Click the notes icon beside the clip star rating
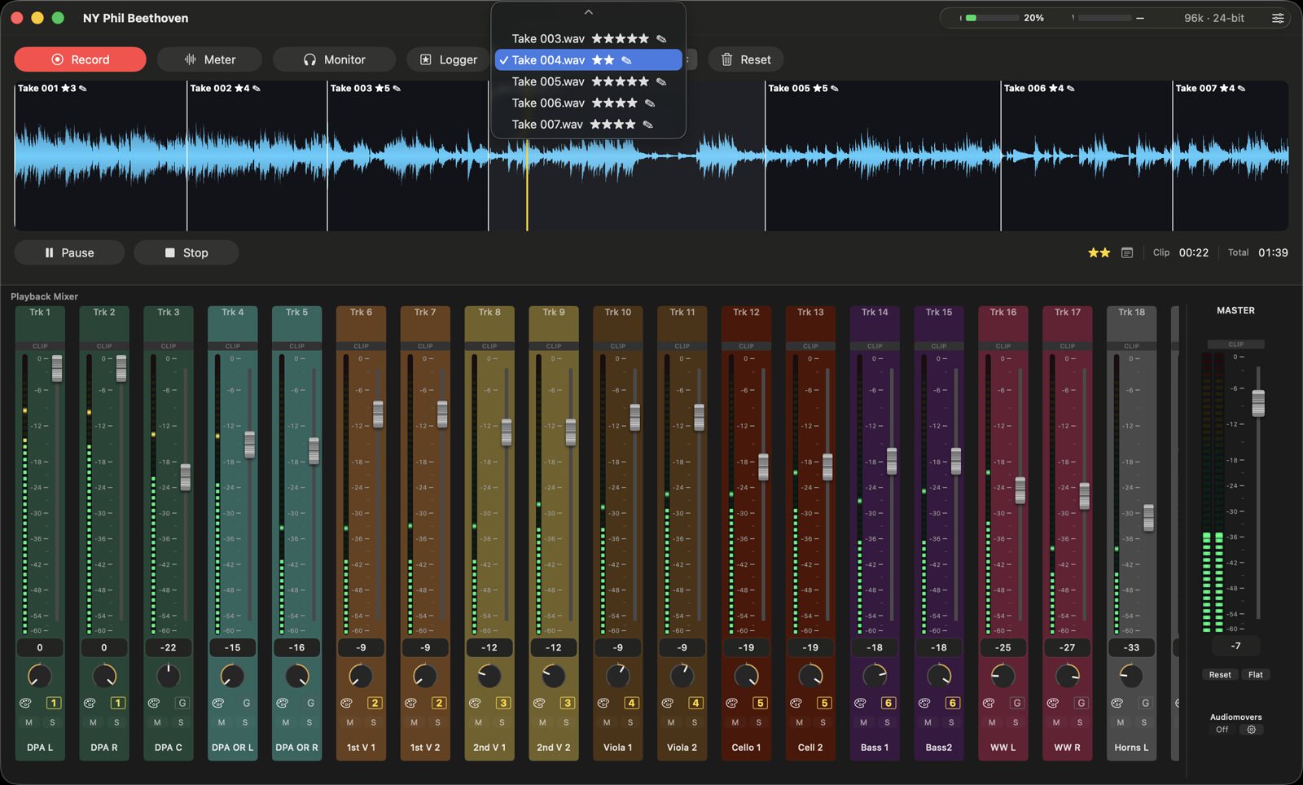The height and width of the screenshot is (785, 1303). click(x=1127, y=253)
